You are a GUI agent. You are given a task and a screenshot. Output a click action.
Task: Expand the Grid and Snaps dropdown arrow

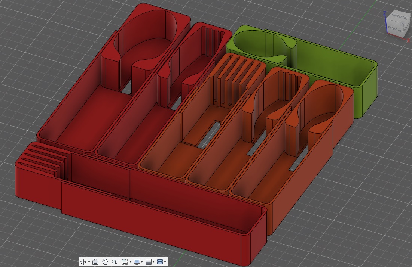coord(153,262)
